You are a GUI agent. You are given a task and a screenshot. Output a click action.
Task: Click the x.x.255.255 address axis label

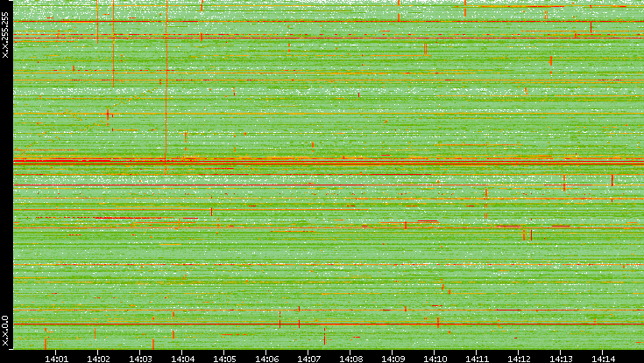click(x=5, y=35)
